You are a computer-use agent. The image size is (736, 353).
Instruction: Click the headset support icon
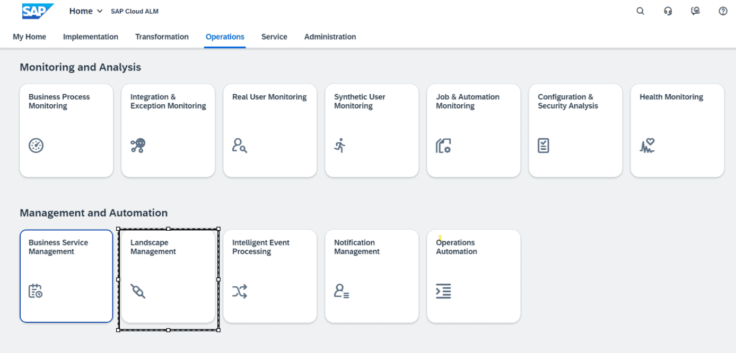click(x=668, y=11)
